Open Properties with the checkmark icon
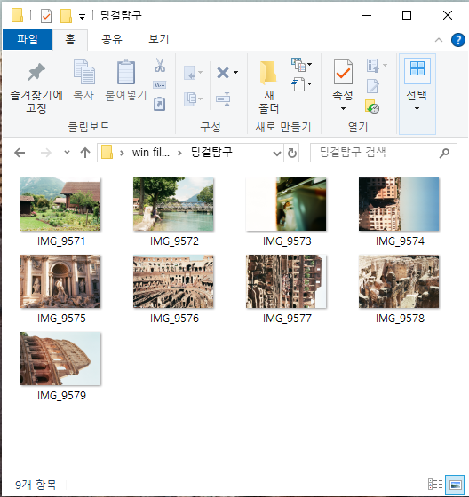The height and width of the screenshot is (497, 469). [343, 72]
